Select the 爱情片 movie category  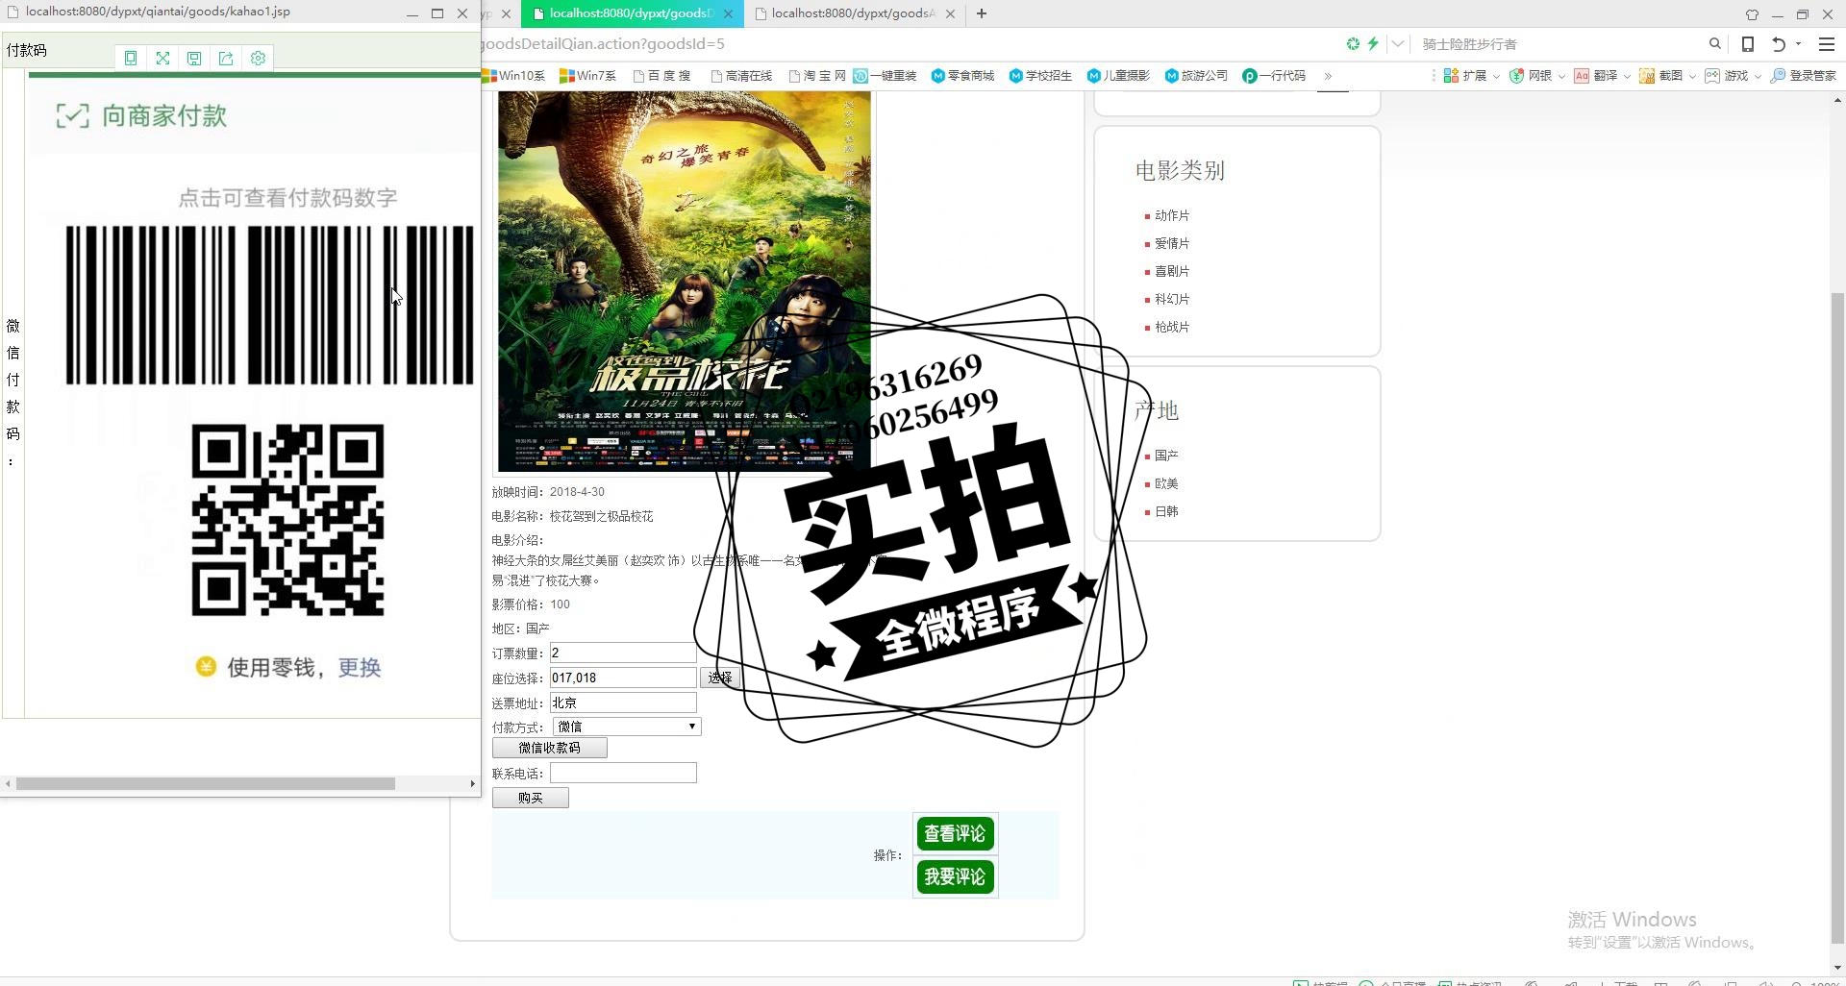coord(1172,243)
